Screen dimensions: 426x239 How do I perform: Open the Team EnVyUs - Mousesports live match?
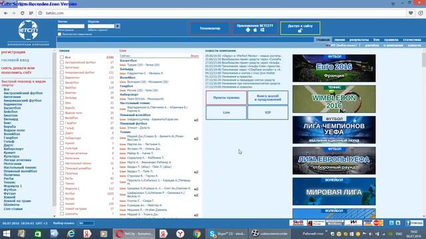145,99
